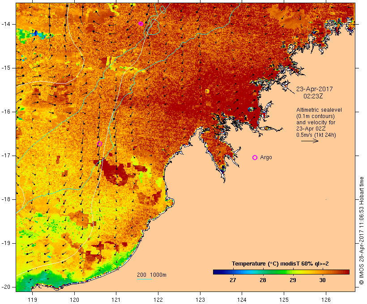This screenshot has width=367, height=304.
Task: Click the 'Altimetric sealevel' caption line
Action: [x=319, y=110]
